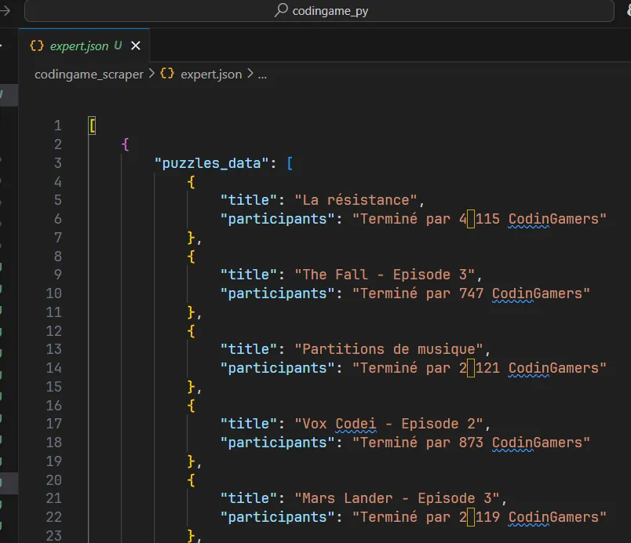Click the closing brace on line 19
Viewport: 631px width, 543px height.
pos(191,461)
